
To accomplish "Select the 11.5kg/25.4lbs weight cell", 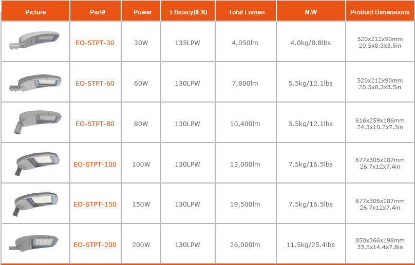I will click(311, 244).
